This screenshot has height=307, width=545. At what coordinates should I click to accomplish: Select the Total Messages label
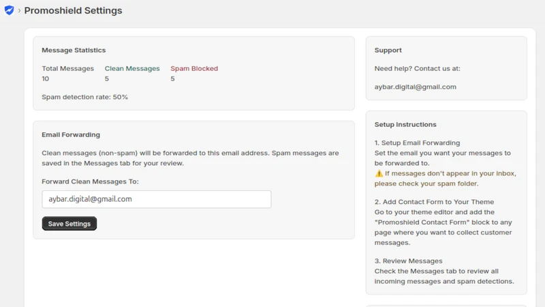(67, 69)
